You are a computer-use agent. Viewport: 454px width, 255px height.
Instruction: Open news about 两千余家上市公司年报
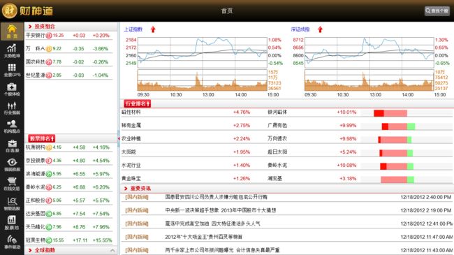222,250
